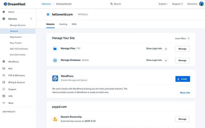Click Manage button for Manage Files
The image size is (205, 128).
[182, 49]
